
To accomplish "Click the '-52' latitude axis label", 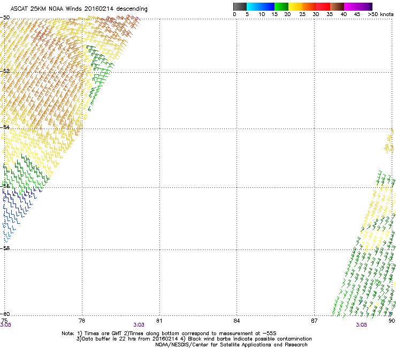I will pos(5,71).
